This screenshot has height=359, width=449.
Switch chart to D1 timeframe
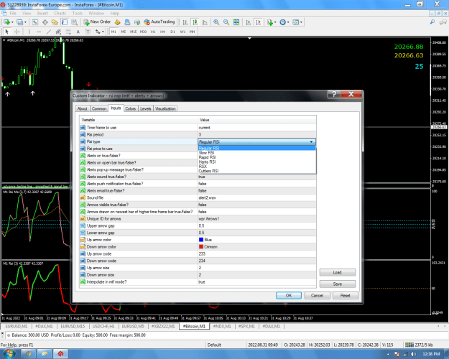(172, 32)
